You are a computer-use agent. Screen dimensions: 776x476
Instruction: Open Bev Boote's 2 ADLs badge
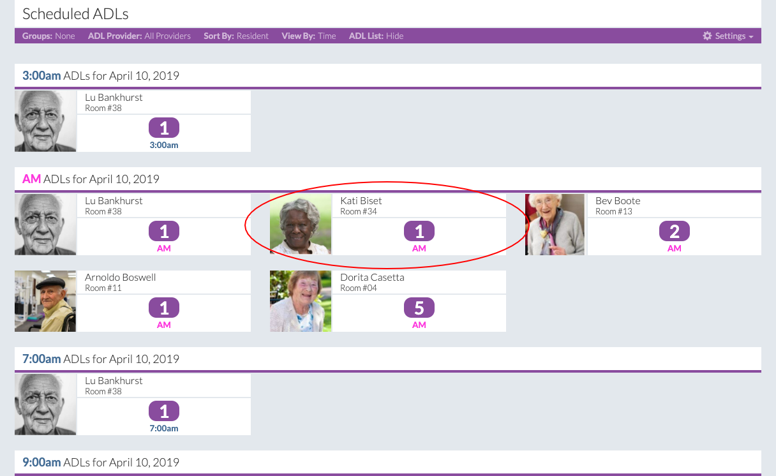point(675,232)
